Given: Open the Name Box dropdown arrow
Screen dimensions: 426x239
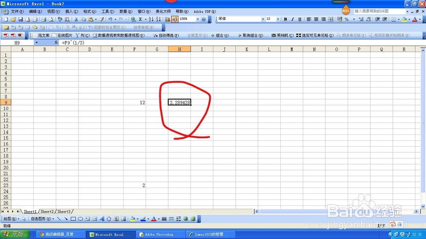Looking at the screenshot, I should (36, 43).
